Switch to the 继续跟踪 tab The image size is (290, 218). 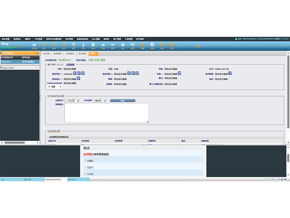[58, 53]
